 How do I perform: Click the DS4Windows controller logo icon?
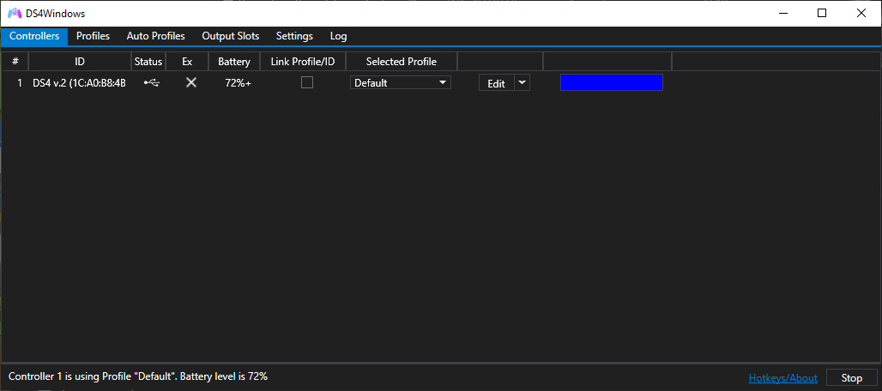point(15,13)
